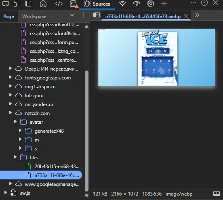Open the Welcome home tool
The image size is (223, 200).
point(43,4)
